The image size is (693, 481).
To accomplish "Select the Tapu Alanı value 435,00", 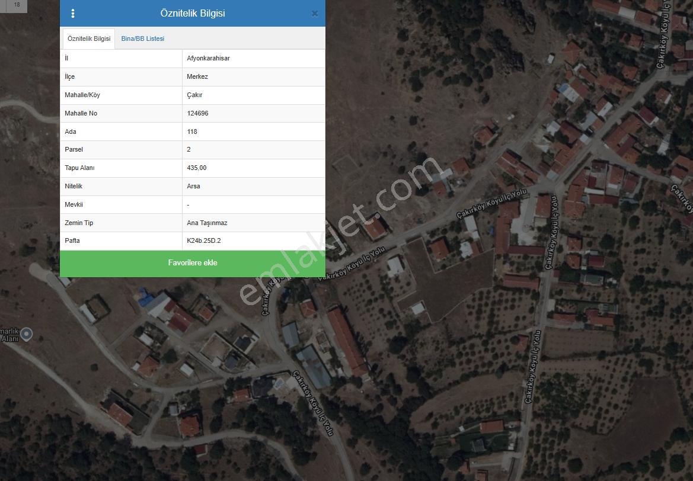I will point(197,168).
